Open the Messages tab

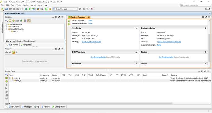[27, 107]
